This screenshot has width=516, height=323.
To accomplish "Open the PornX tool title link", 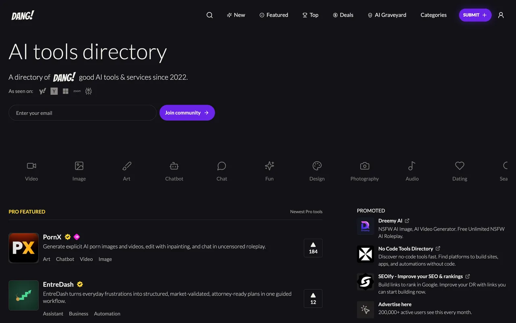I will pyautogui.click(x=52, y=237).
